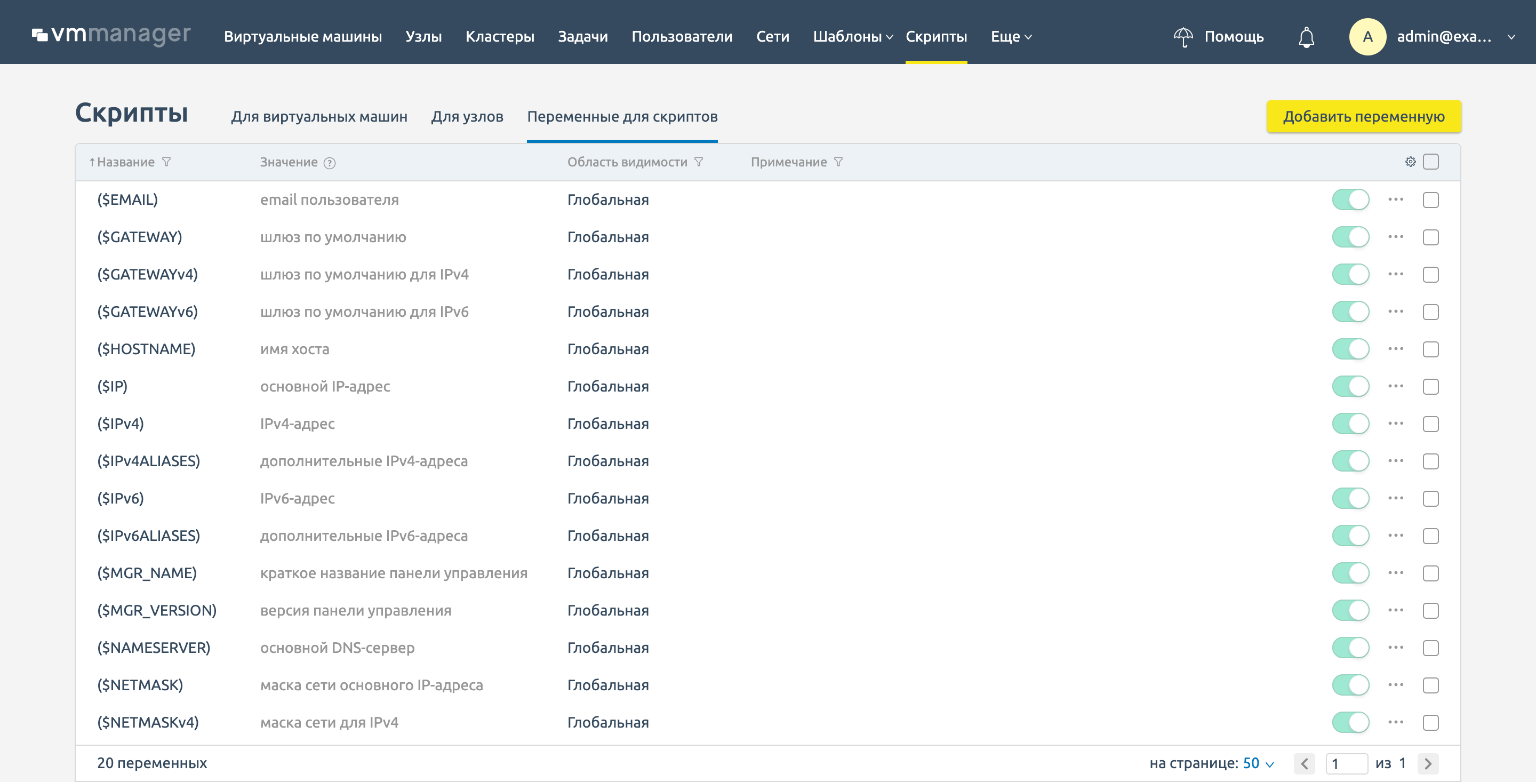Go to next page arrow
1536x782 pixels.
pos(1428,763)
